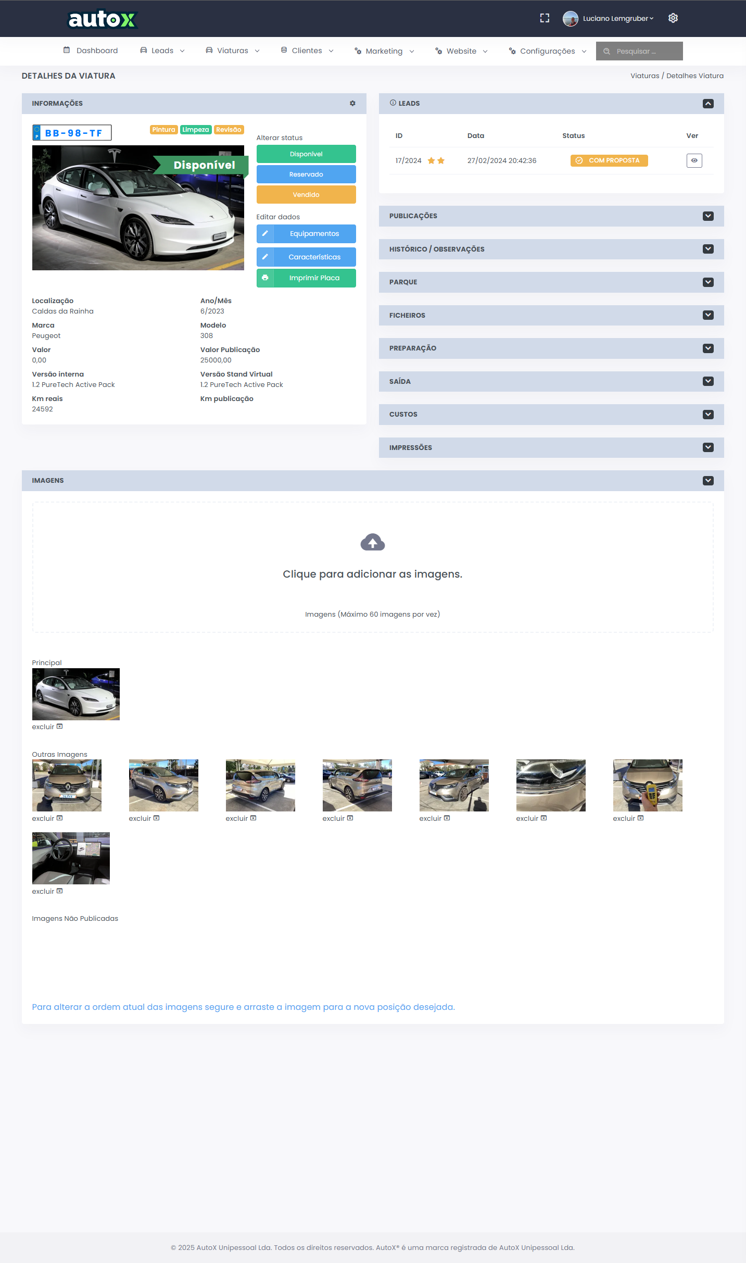746x1263 pixels.
Task: Set status to Reservado
Action: (x=306, y=174)
